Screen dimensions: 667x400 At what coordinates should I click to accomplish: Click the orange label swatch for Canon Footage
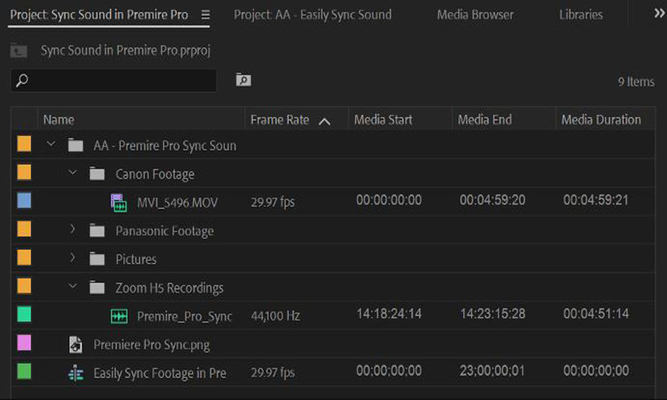24,172
